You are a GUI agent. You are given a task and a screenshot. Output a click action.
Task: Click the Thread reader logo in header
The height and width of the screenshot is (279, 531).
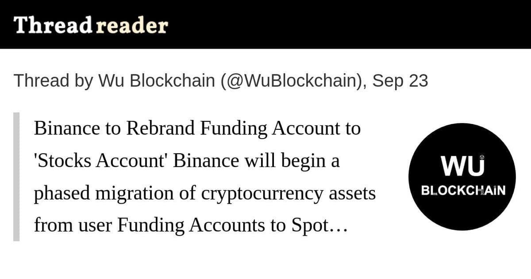[x=91, y=25]
